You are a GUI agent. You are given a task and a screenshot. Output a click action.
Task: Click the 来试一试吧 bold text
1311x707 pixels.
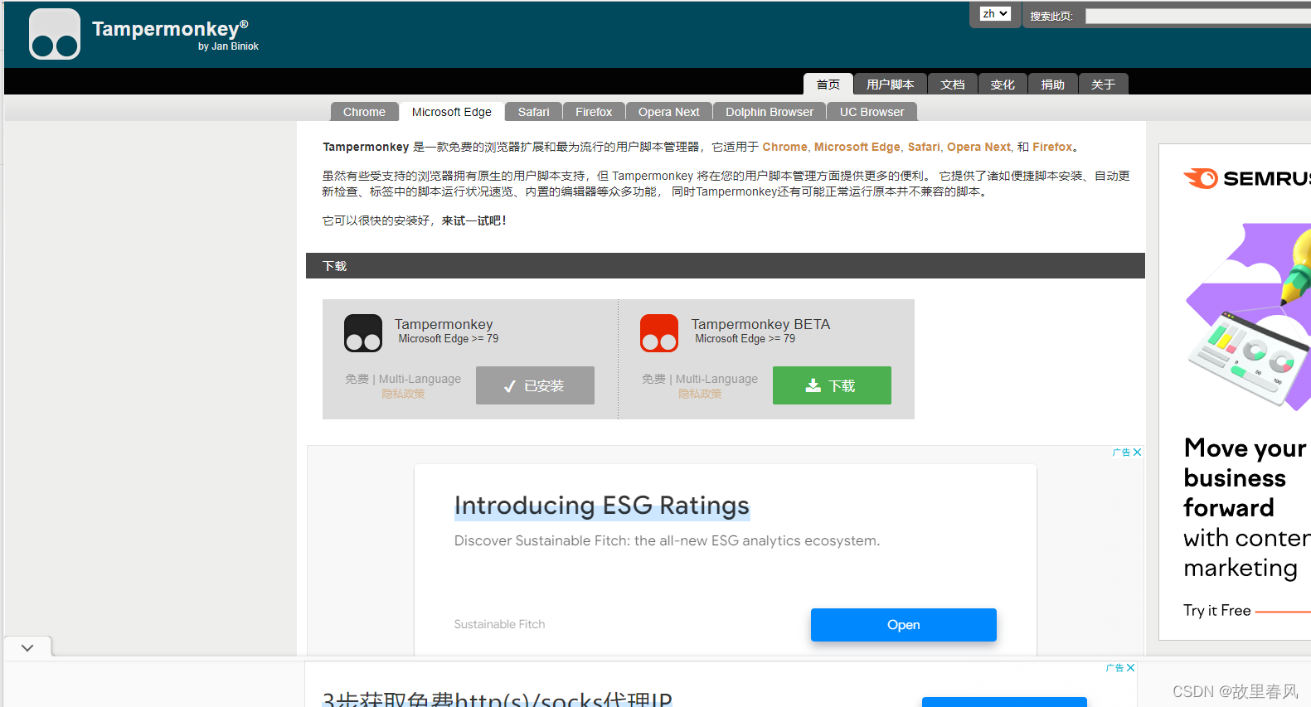coord(474,220)
